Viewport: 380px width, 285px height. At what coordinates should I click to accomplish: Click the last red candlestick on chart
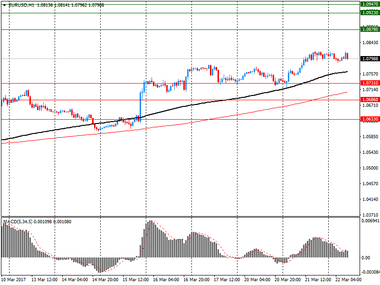(x=348, y=56)
